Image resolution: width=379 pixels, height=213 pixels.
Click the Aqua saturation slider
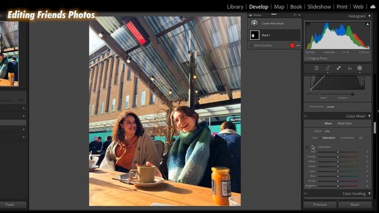(x=338, y=171)
